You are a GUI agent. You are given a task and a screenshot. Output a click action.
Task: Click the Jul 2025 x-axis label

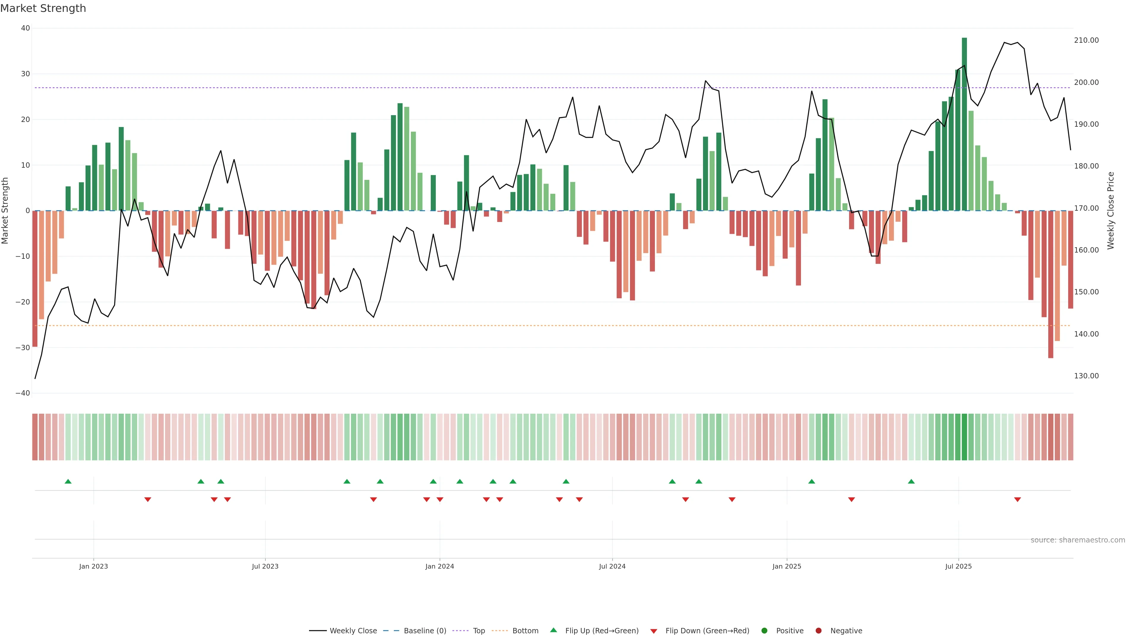pos(958,566)
